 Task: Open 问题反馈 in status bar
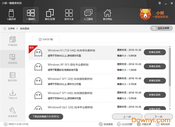coord(144,124)
